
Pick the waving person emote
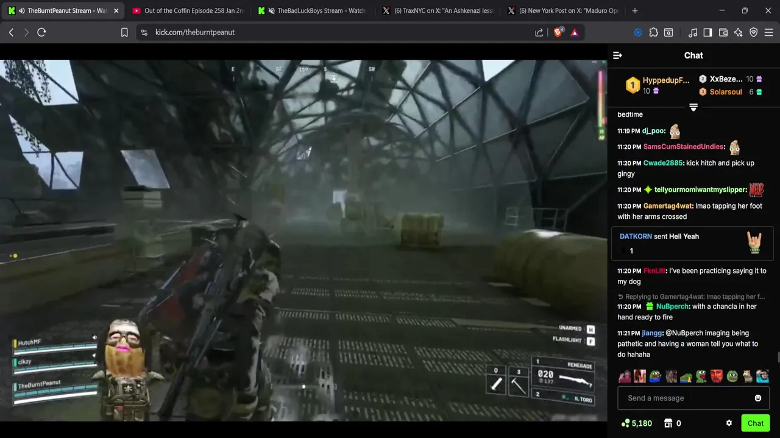[x=625, y=376]
